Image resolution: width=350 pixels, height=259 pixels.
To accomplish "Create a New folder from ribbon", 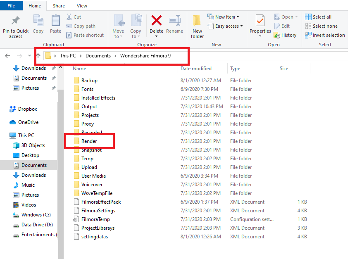I will coord(197,27).
